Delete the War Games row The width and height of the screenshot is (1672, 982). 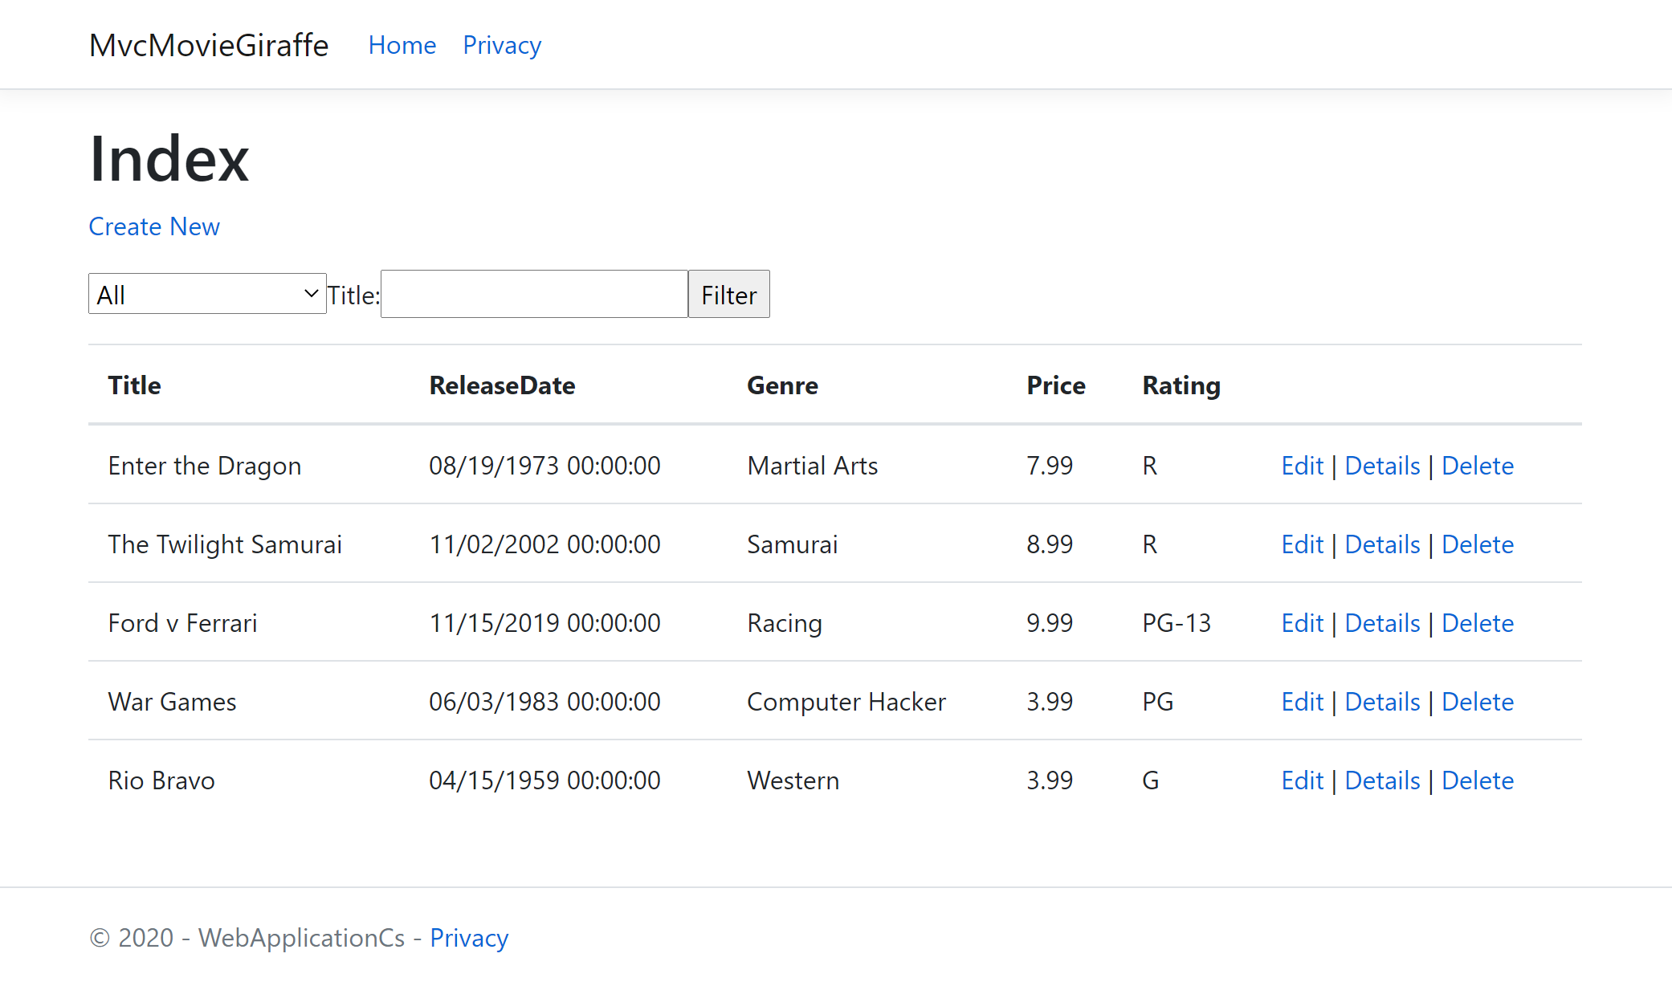(1477, 702)
